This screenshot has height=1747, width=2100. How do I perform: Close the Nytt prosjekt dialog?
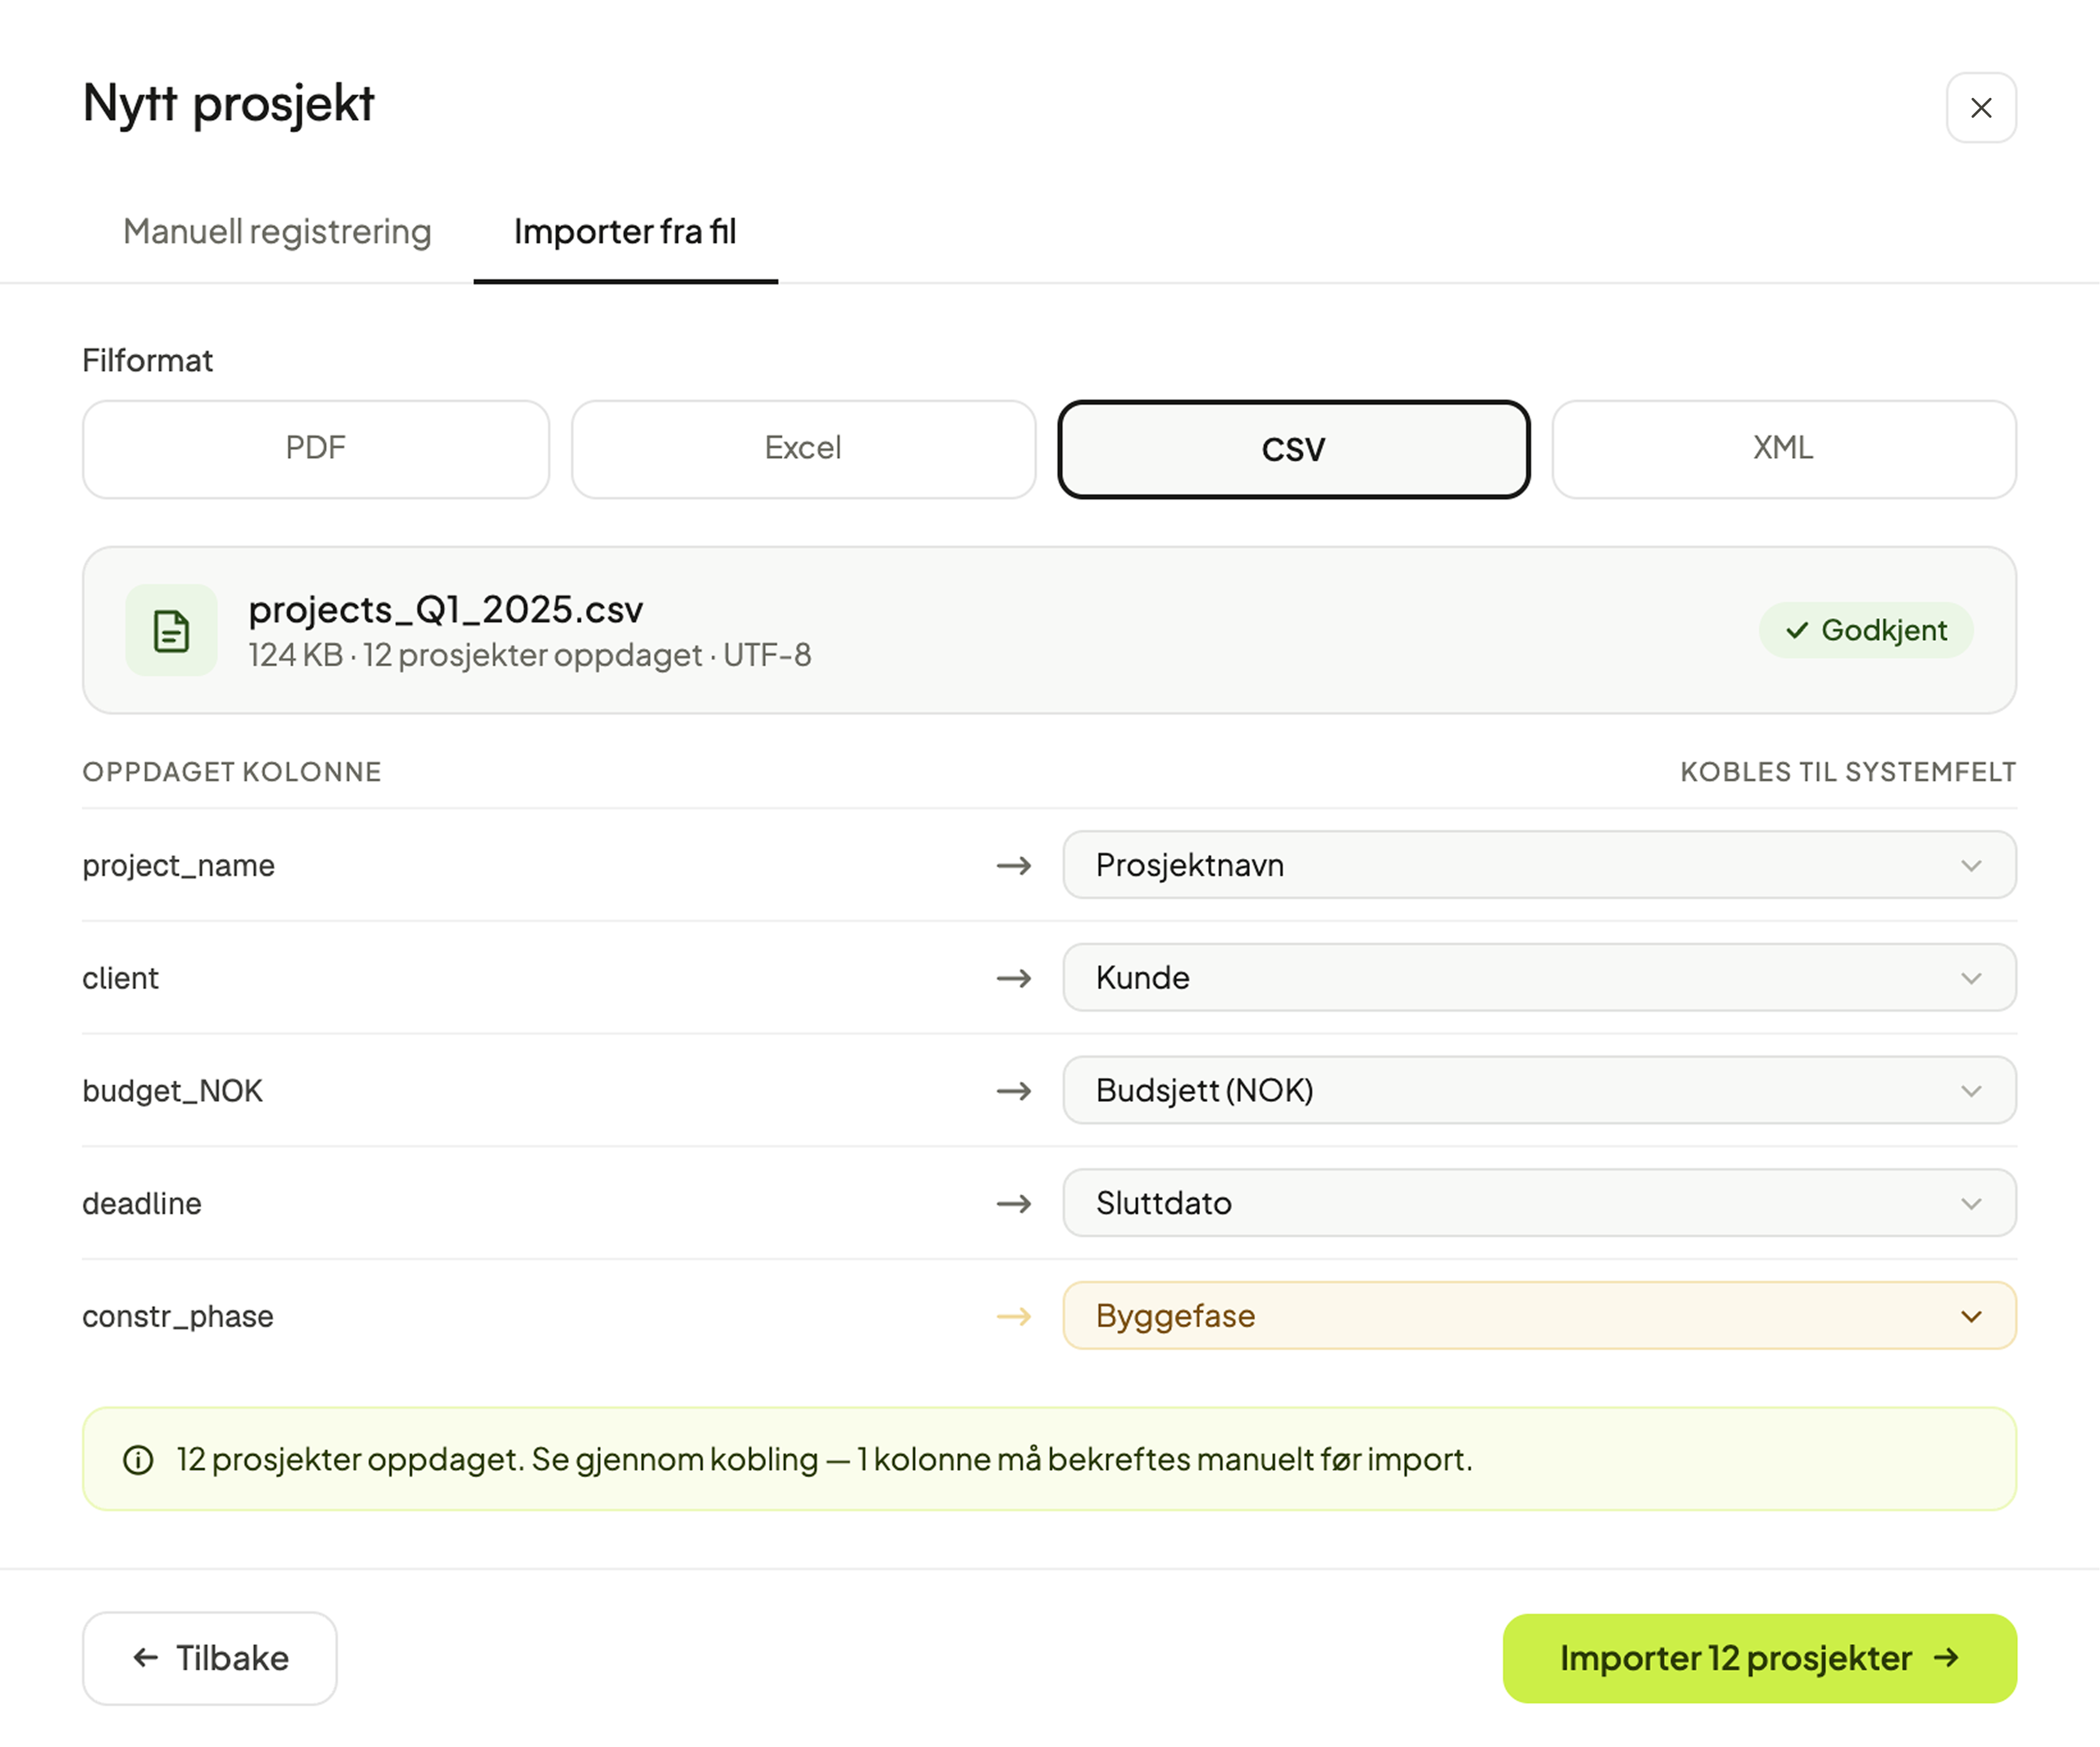click(1980, 107)
